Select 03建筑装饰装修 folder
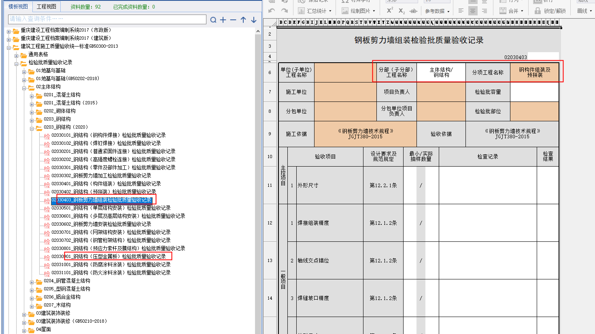Viewport: 595px width, 334px height. pyautogui.click(x=53, y=313)
